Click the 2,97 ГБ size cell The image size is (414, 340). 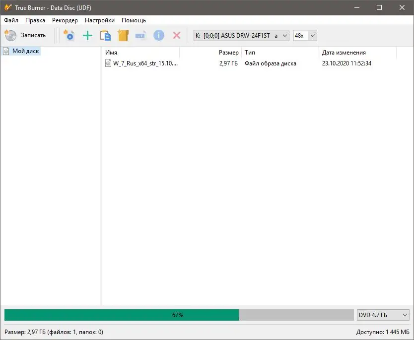[228, 63]
